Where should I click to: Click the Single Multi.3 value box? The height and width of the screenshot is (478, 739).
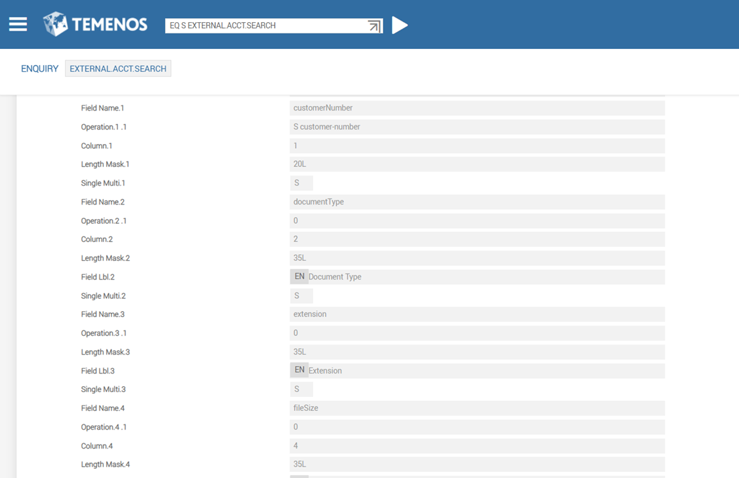(301, 390)
